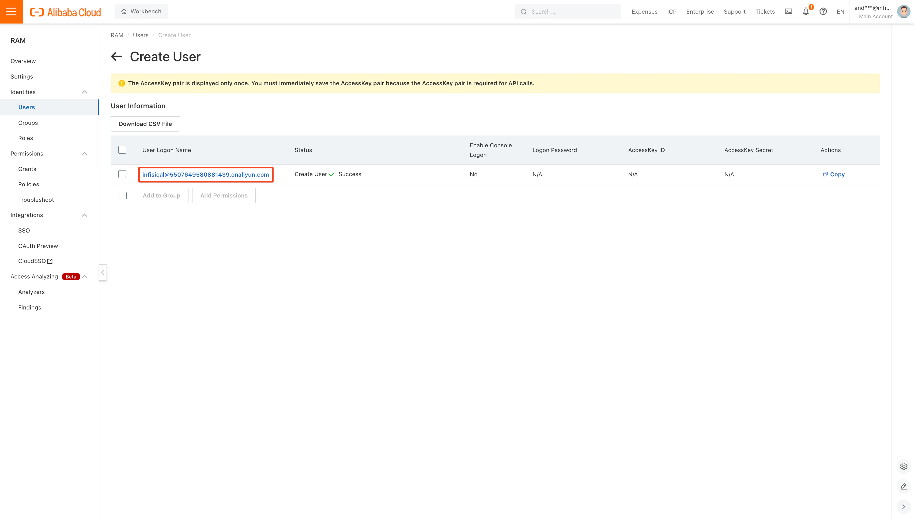Click the Add Permissions button
This screenshot has width=914, height=519.
(224, 196)
